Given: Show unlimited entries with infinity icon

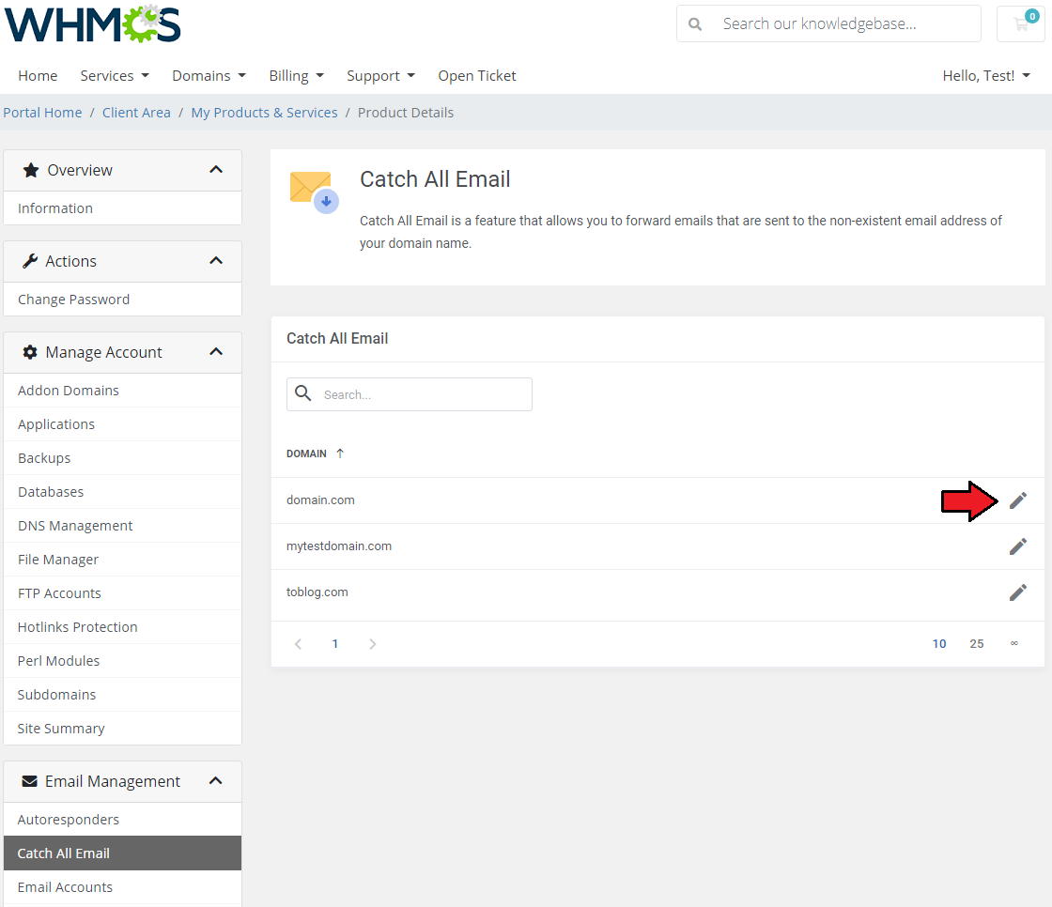Looking at the screenshot, I should 1014,643.
